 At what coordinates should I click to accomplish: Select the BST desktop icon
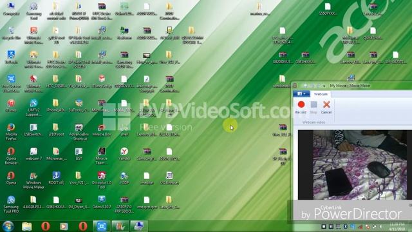point(79,154)
